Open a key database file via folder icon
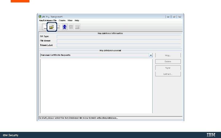 point(52,27)
